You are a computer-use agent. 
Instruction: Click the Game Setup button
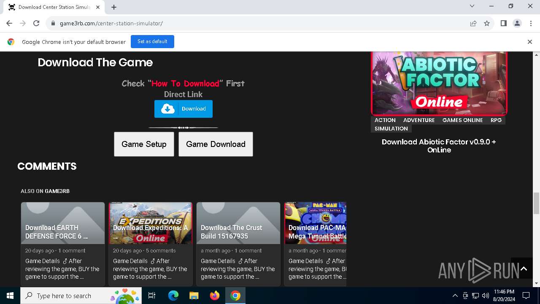coord(144,144)
